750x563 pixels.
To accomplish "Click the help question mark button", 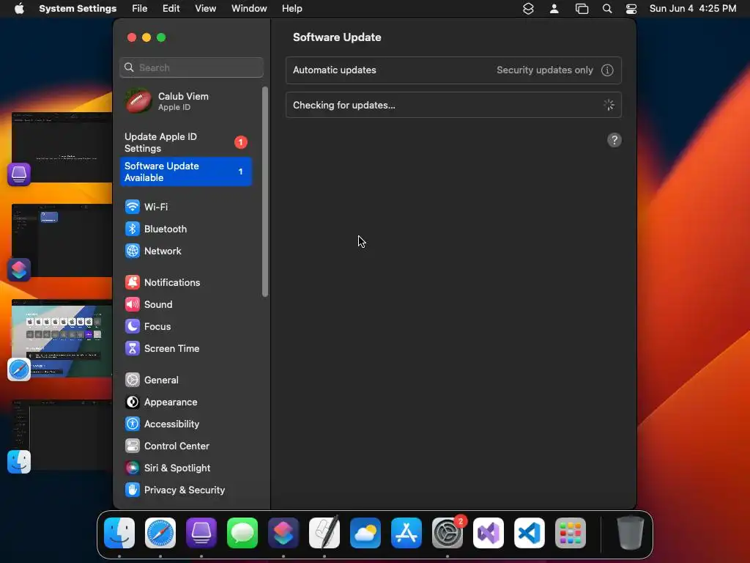I will pyautogui.click(x=615, y=140).
